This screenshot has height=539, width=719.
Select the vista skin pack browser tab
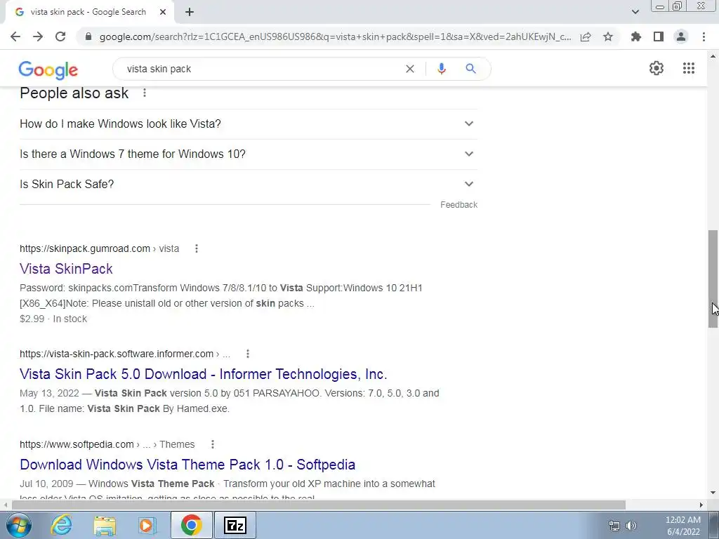[89, 12]
